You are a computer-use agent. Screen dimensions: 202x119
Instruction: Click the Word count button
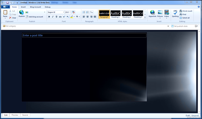186,11
